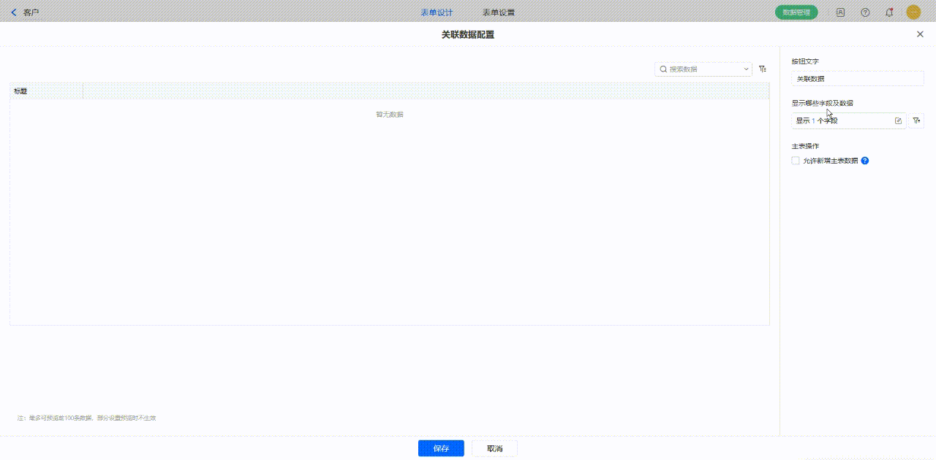Go back using the arrow next to 客户
Image resolution: width=936 pixels, height=460 pixels.
[x=13, y=12]
